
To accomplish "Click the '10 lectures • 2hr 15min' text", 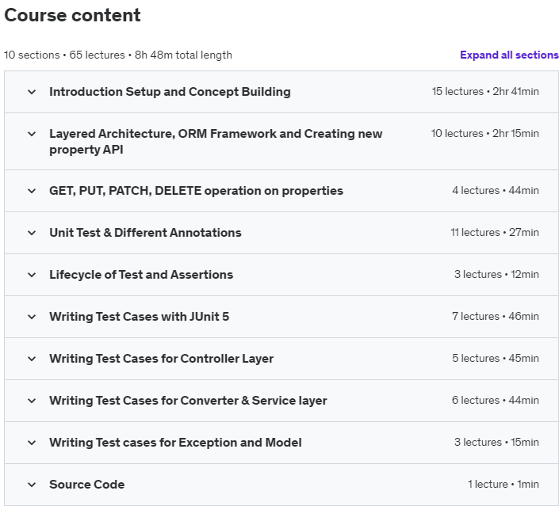I will (x=484, y=134).
